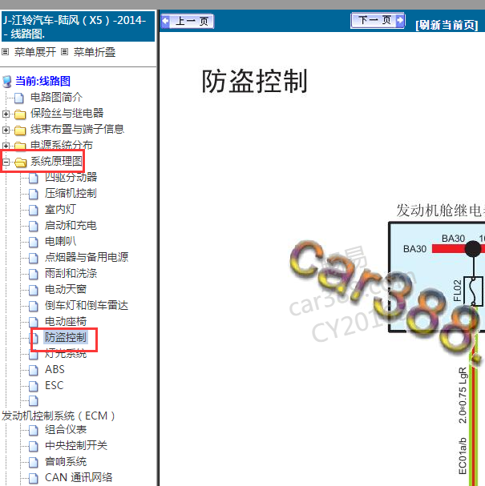Click the 刷新当前页 refresh link
485x486 pixels.
[x=447, y=25]
